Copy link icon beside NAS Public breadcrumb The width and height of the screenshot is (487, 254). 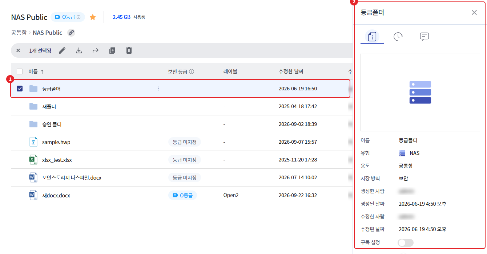coord(71,33)
